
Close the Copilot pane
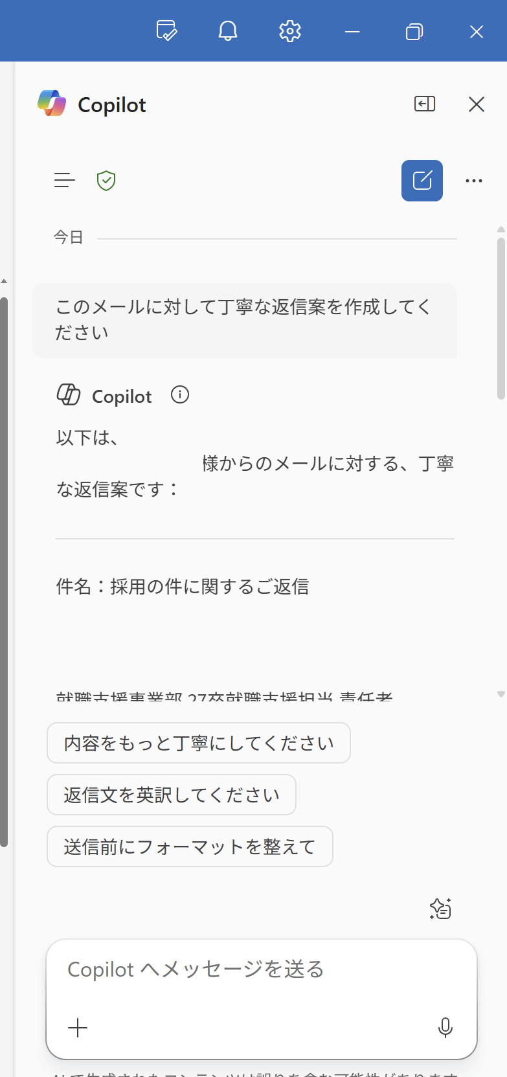(x=477, y=104)
